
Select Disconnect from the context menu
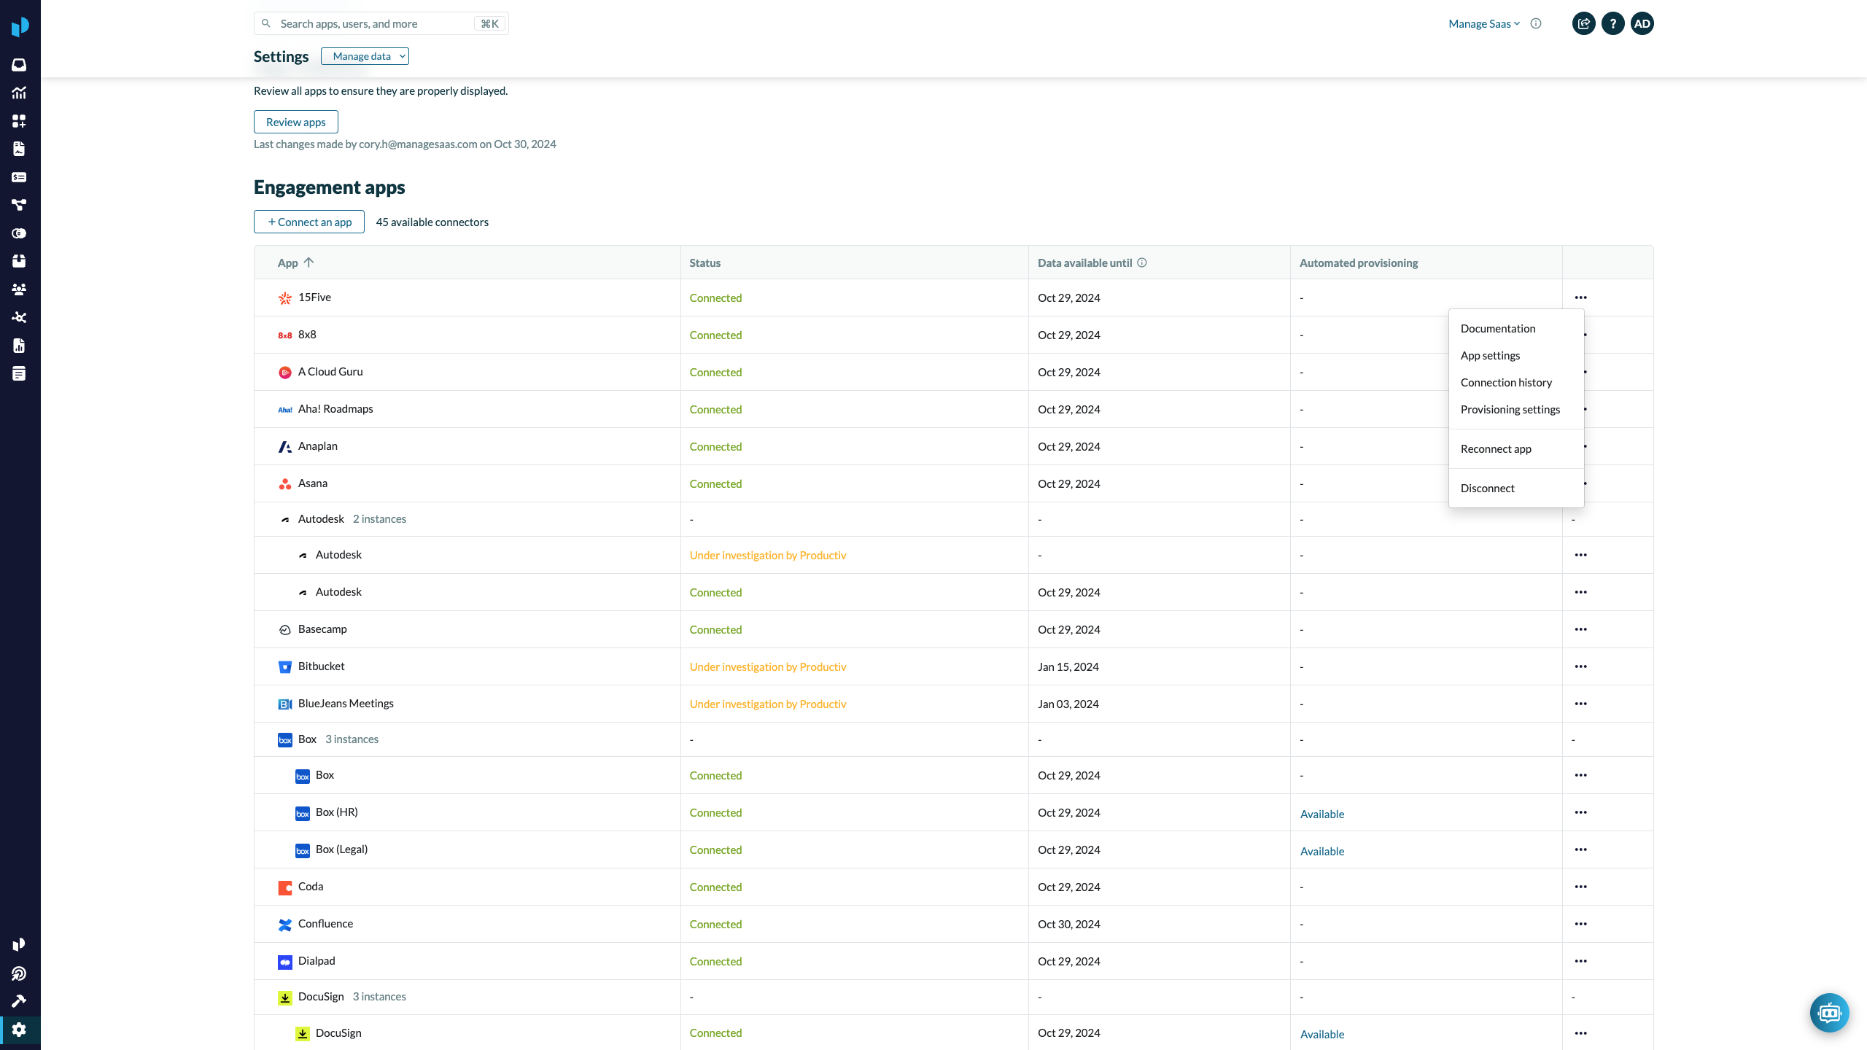click(1488, 488)
